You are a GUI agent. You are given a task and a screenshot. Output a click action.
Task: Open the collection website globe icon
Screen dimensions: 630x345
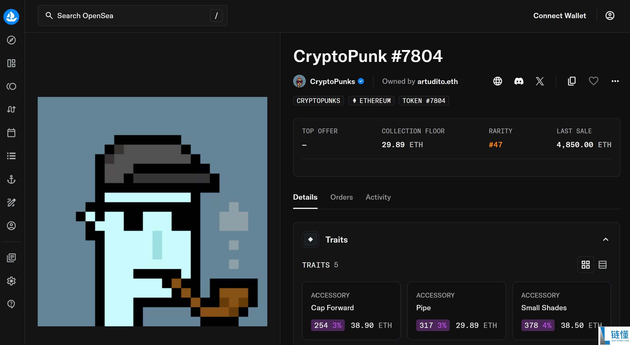pyautogui.click(x=498, y=81)
